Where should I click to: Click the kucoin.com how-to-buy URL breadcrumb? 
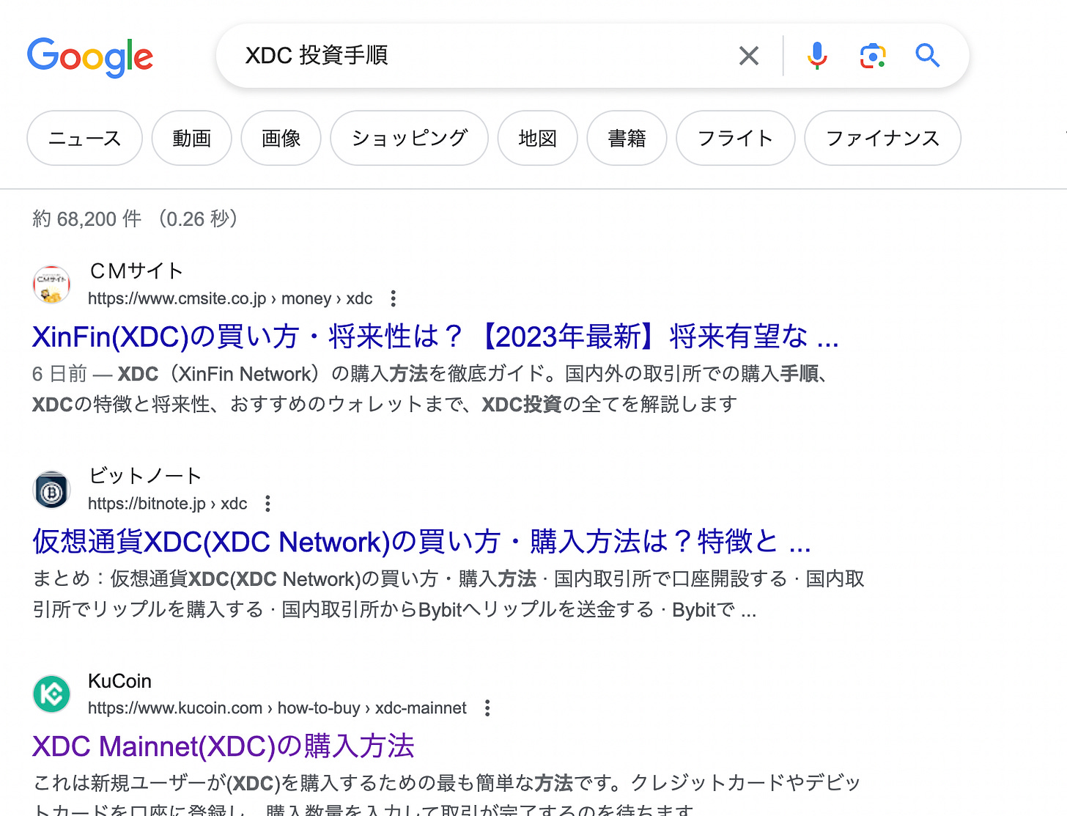click(277, 708)
